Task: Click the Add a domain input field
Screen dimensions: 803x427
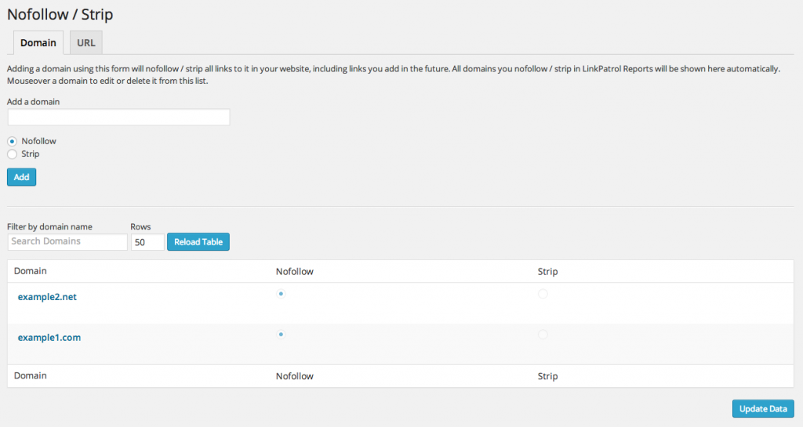Action: 119,117
